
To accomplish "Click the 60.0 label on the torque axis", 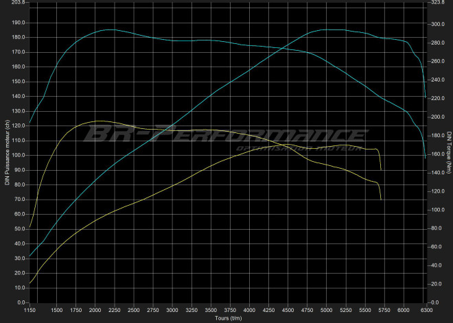I will [x=436, y=247].
